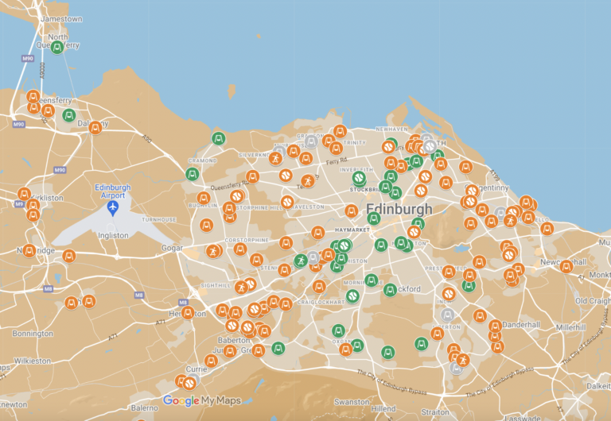This screenshot has width=611, height=421.
Task: Select the orange playground marker at Hermiston
Action: tap(188, 312)
